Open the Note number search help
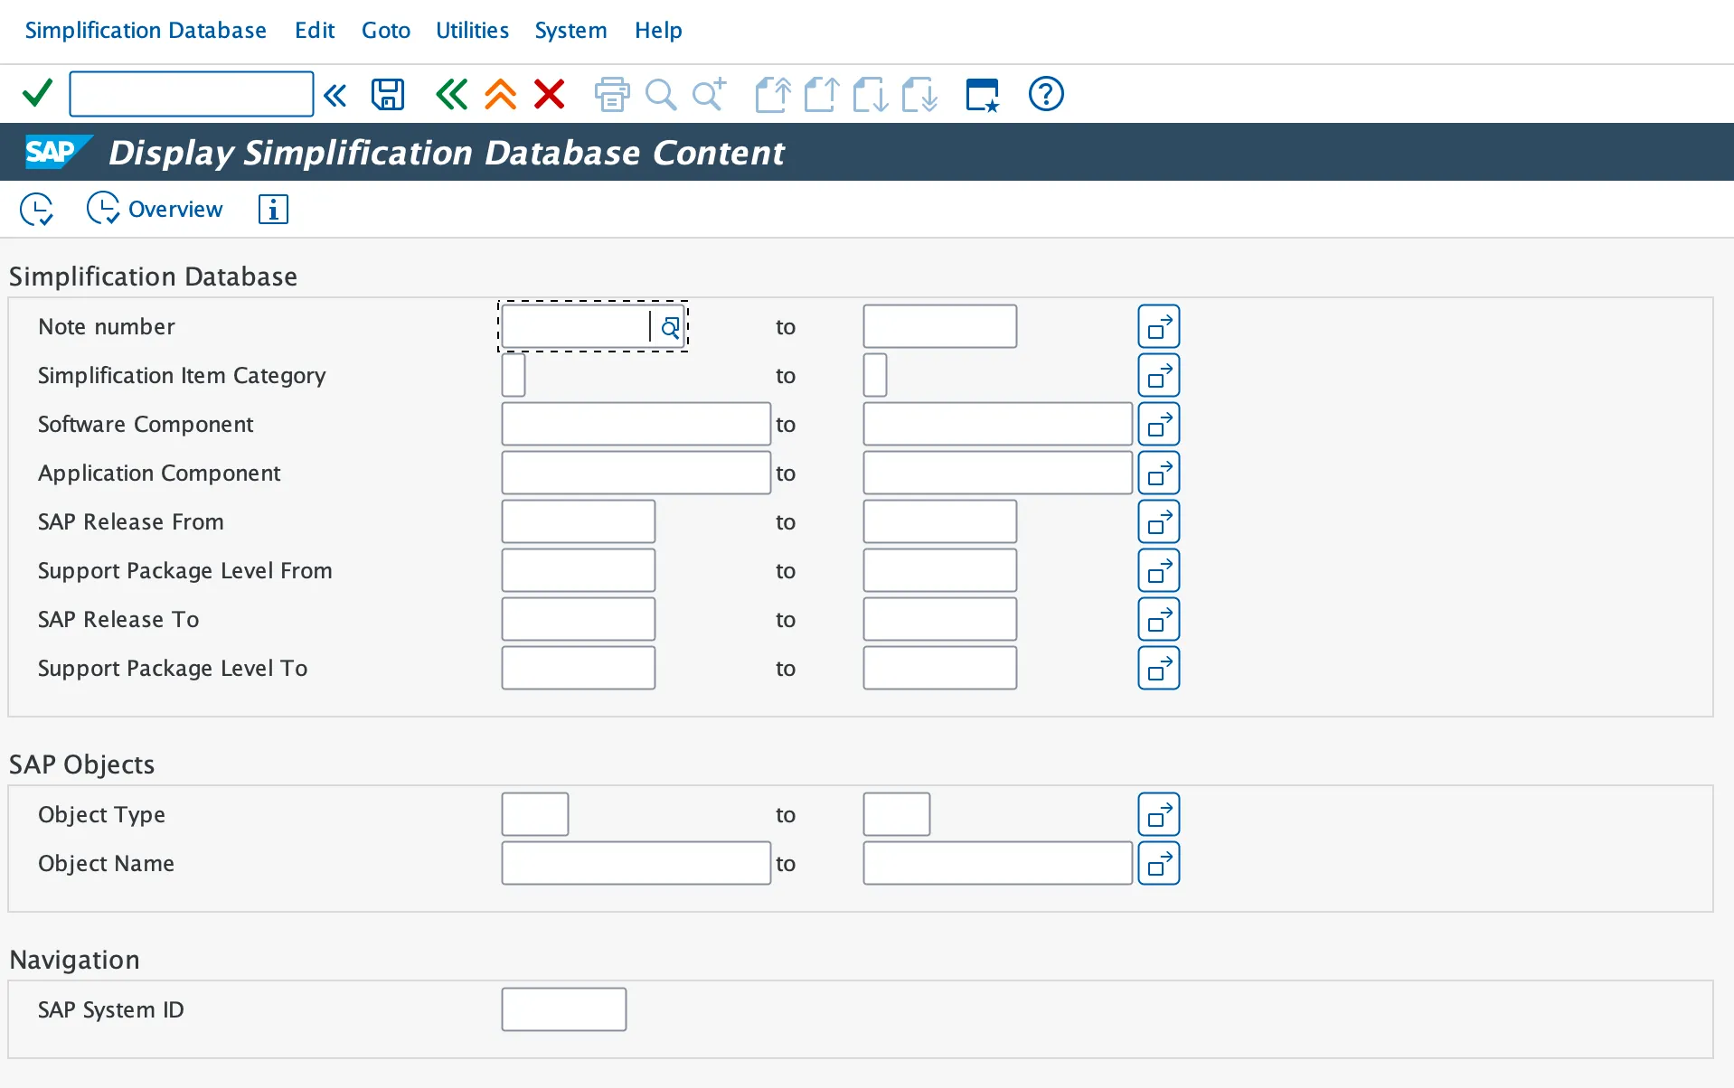Screen dimensions: 1734x1088 point(670,327)
